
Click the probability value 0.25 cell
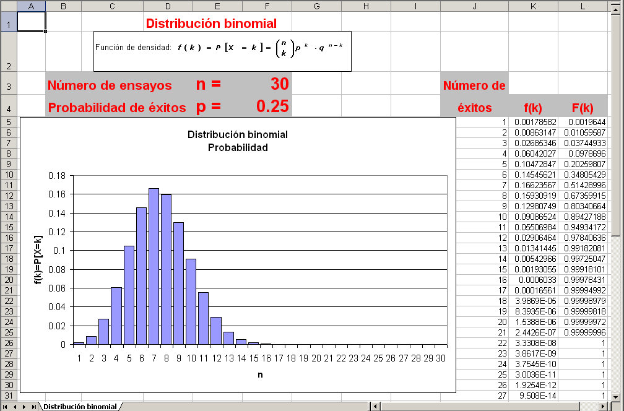point(267,106)
